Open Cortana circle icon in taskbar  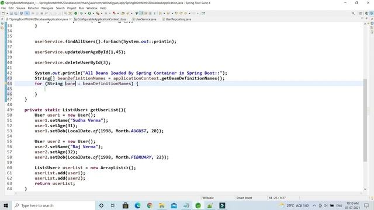101,205
